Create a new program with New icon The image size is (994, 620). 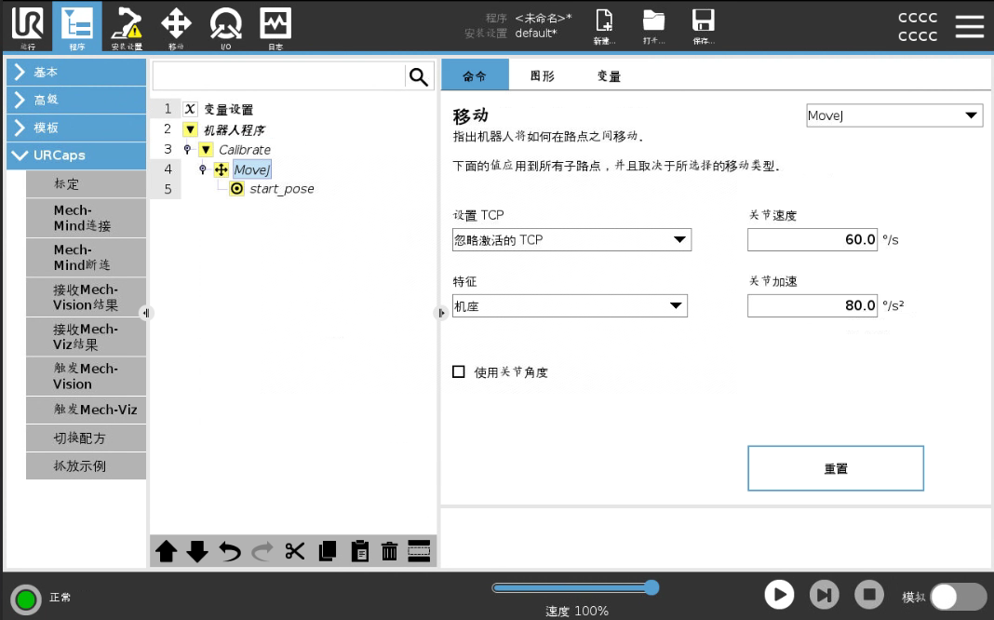pos(604,26)
